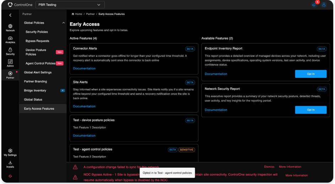Click the warning icon of sync failure alert

(x=75, y=167)
